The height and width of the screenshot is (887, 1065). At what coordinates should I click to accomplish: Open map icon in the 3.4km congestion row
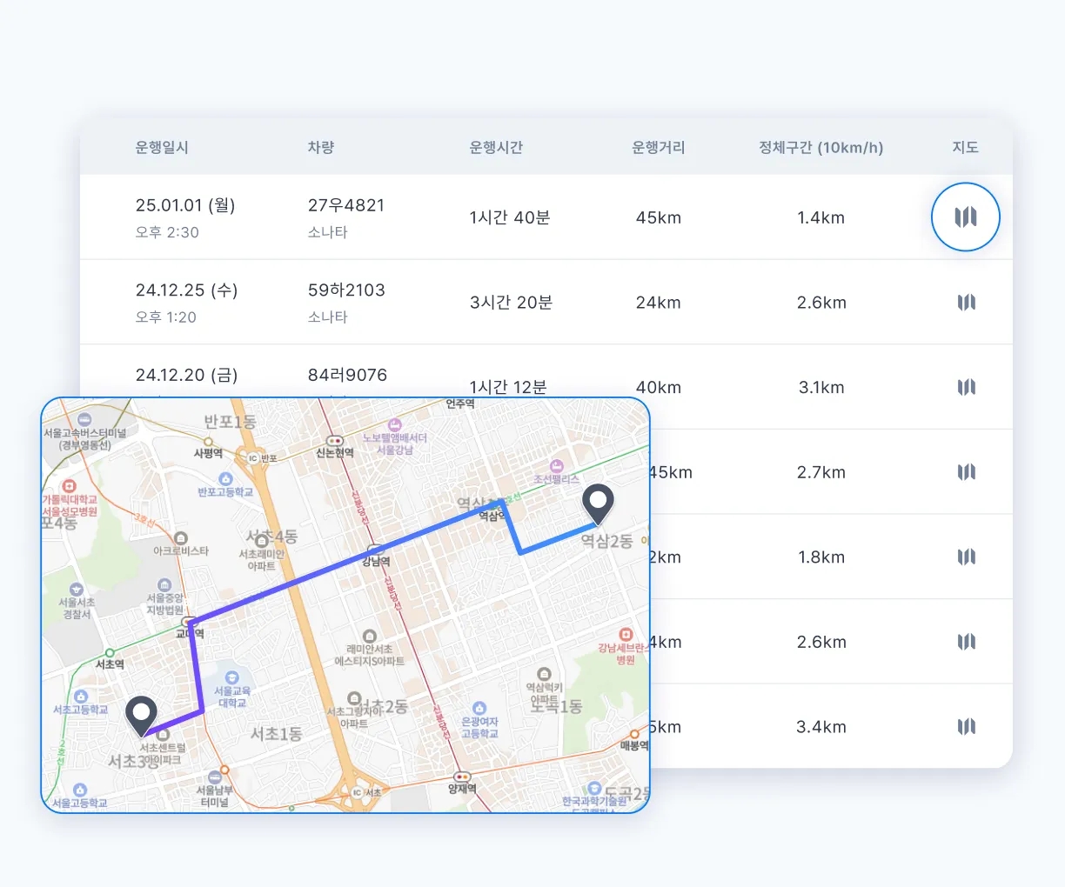coord(966,726)
